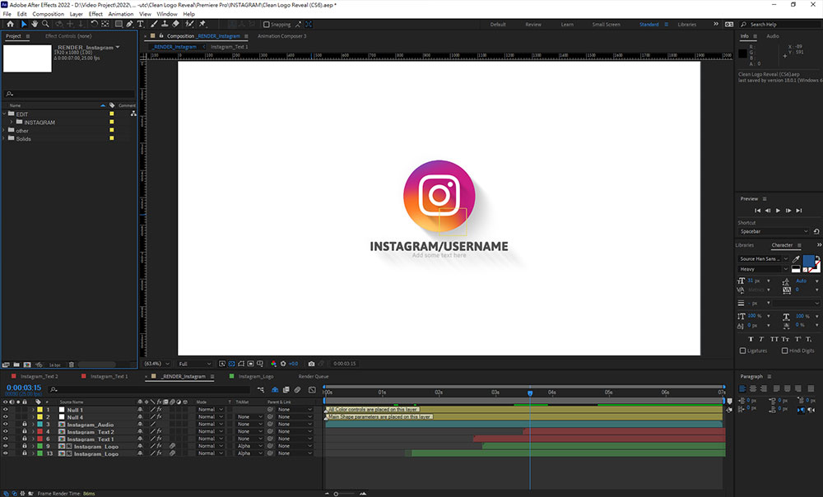Select the Eraser tool
Screen dimensions: 823x497
[x=176, y=24]
